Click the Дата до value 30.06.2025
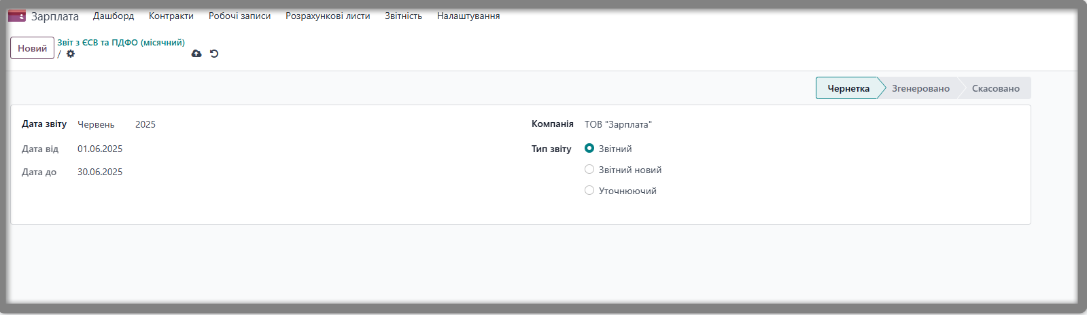Screen dimensions: 1087x315 tap(100, 172)
